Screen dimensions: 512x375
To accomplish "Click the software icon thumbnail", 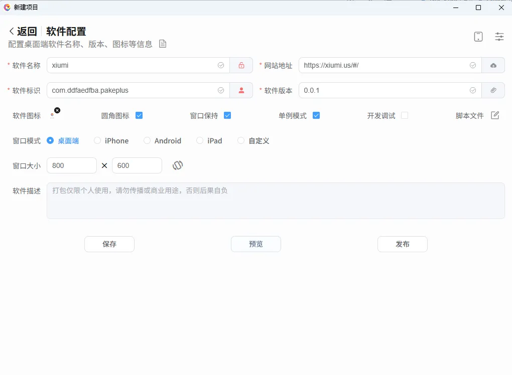I will 52,115.
